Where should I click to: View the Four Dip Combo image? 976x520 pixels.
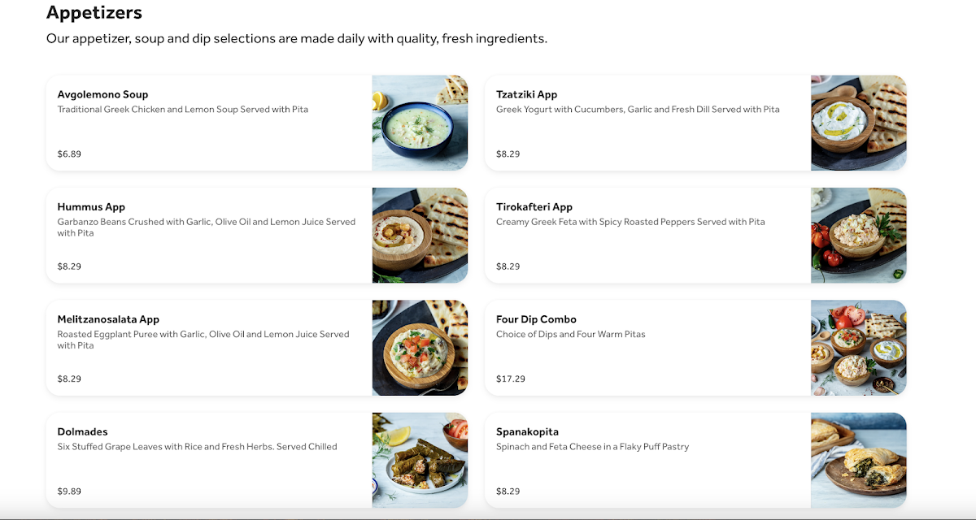click(858, 348)
